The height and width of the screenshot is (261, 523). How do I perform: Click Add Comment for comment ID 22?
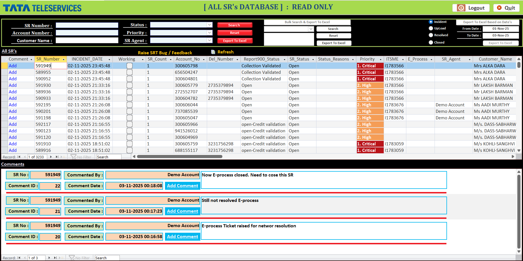[x=182, y=186]
